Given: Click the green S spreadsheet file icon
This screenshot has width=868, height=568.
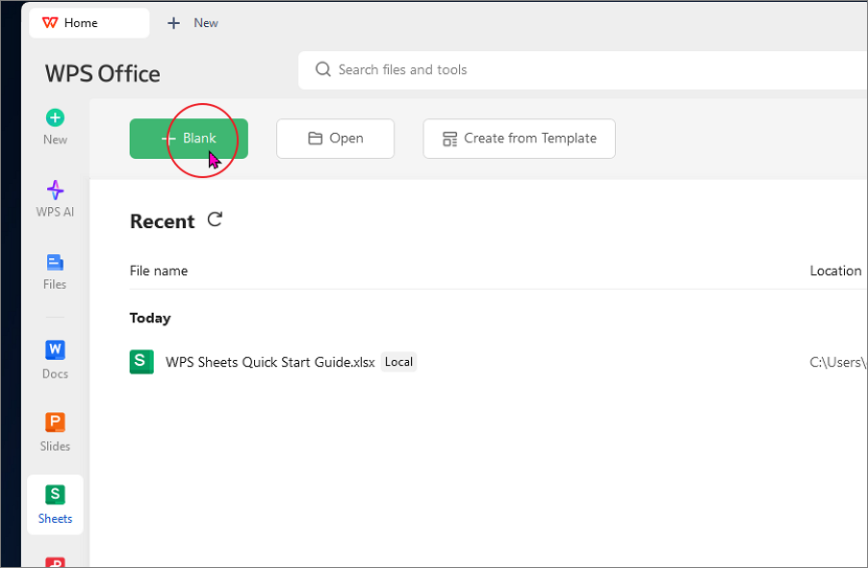Looking at the screenshot, I should click(141, 362).
